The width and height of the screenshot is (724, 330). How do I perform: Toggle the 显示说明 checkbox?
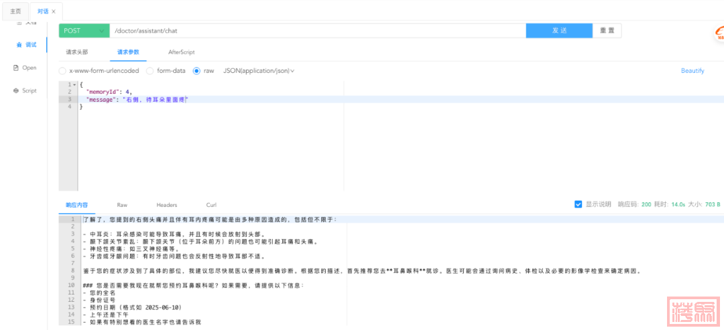[578, 204]
